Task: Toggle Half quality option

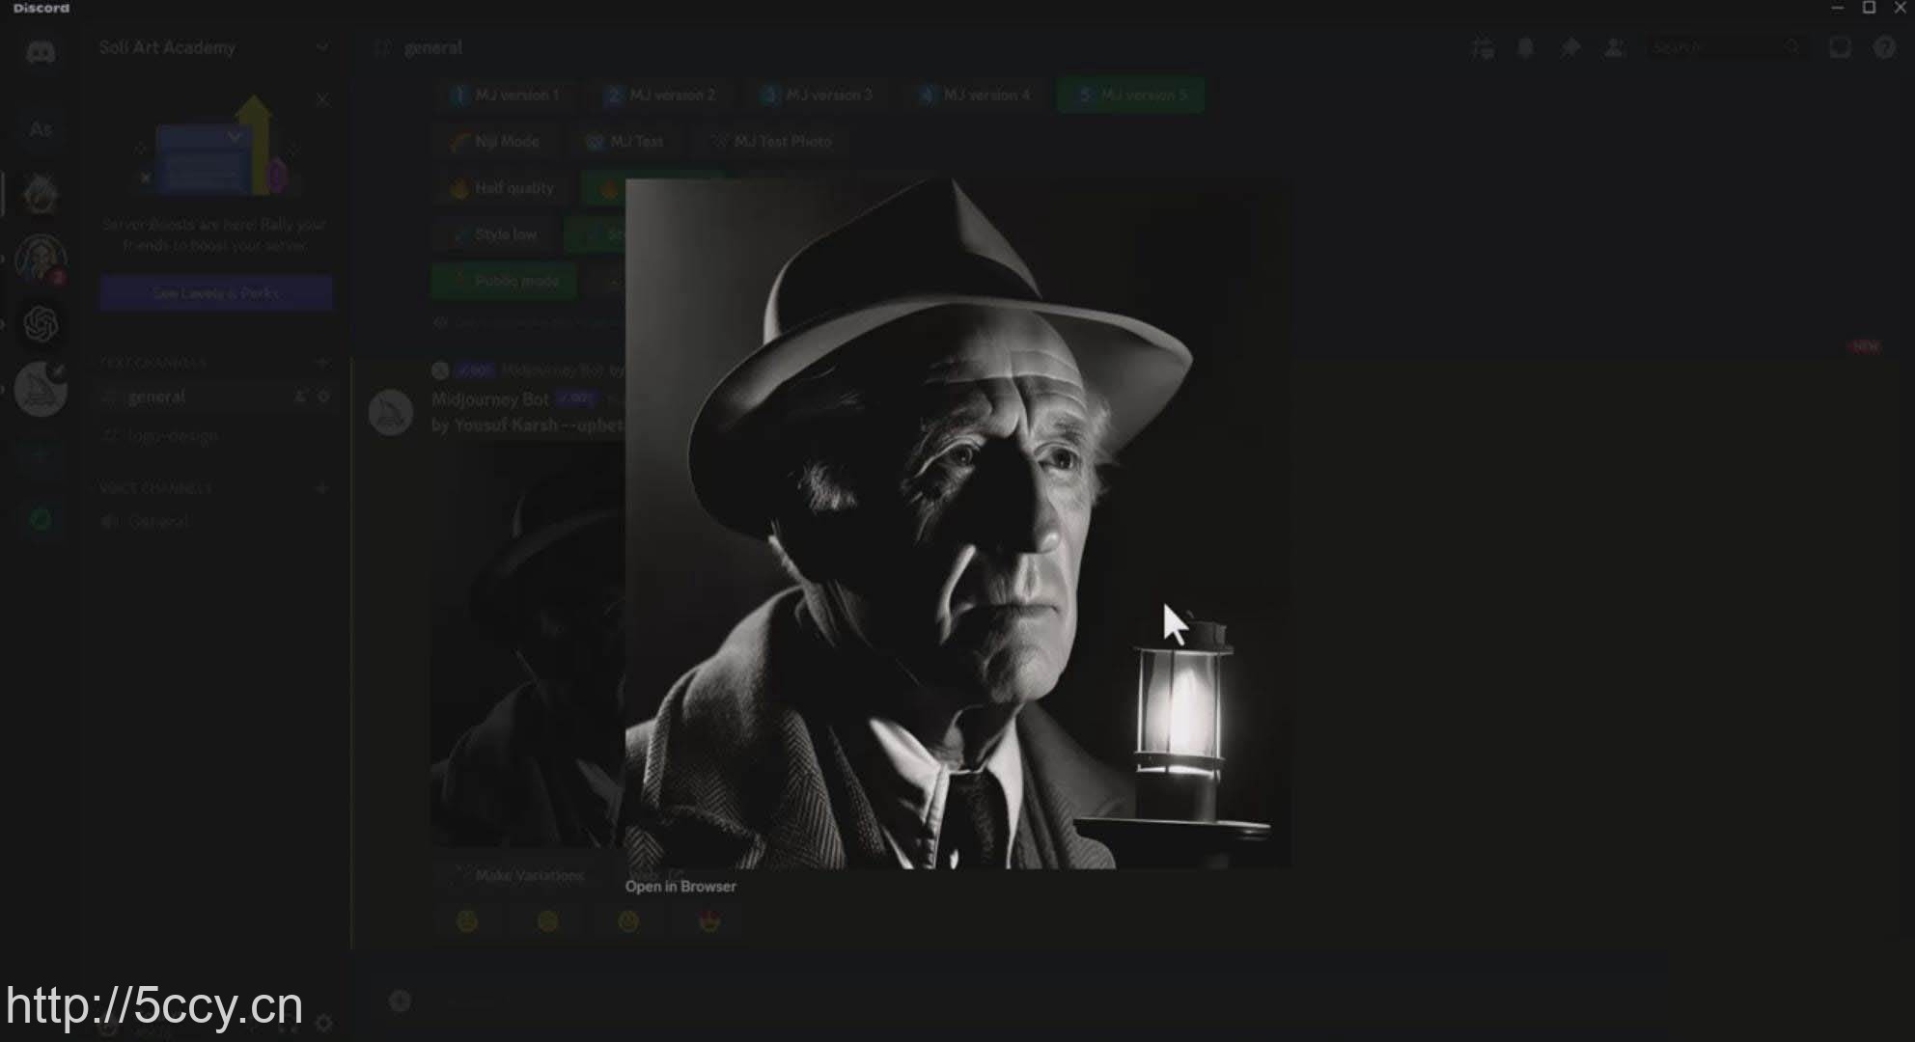Action: (x=503, y=188)
